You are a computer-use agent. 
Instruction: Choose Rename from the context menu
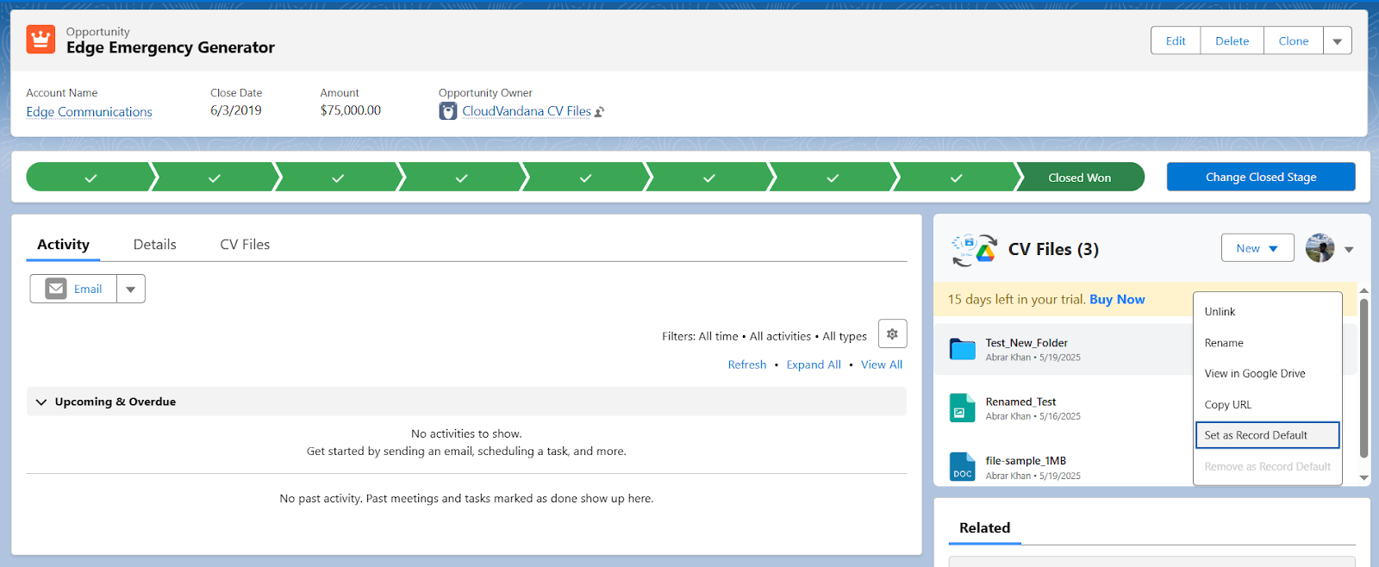(1267, 343)
